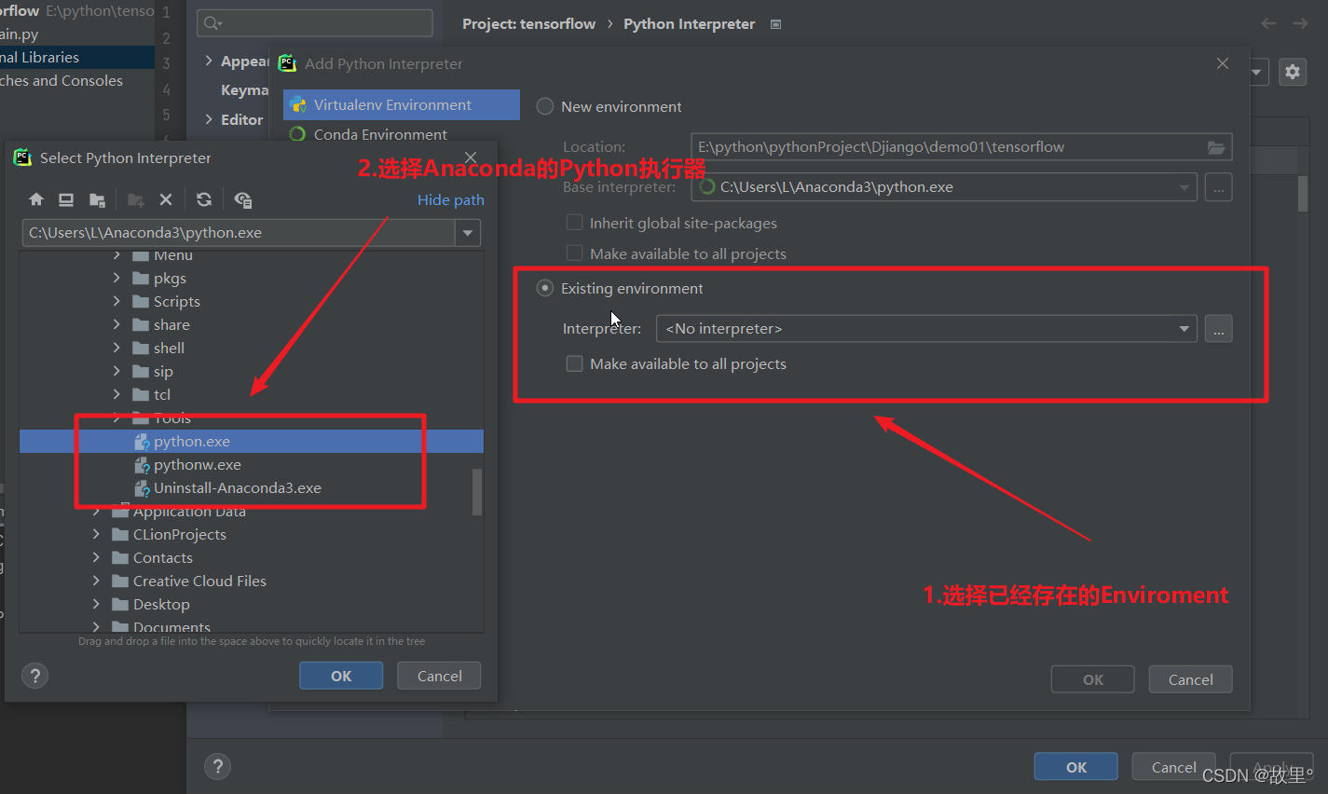Expand the CLionProjects folder

click(96, 534)
